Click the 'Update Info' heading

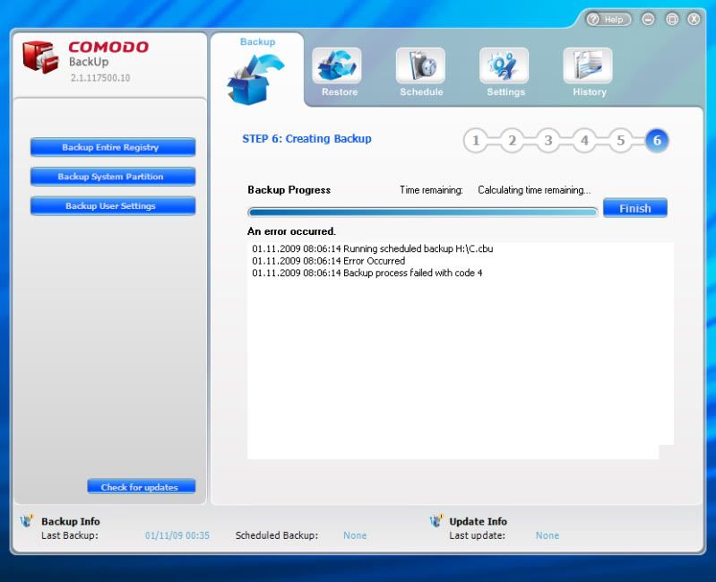point(479,521)
